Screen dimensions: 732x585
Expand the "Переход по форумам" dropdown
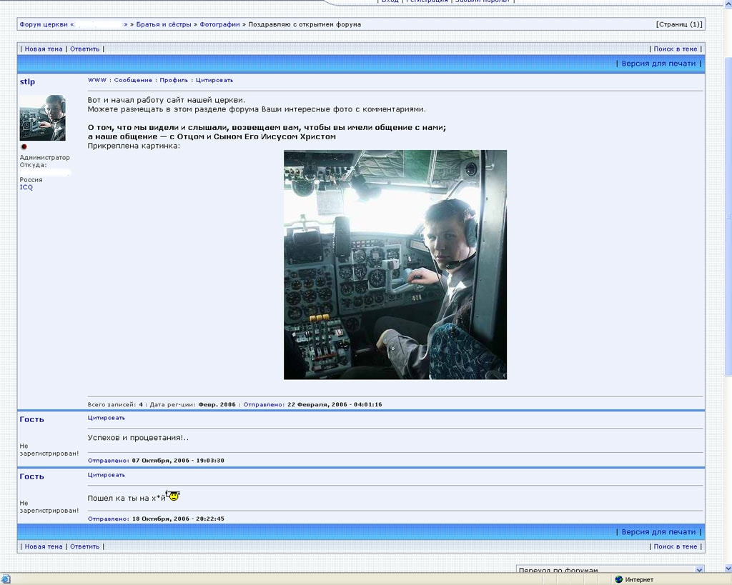698,570
